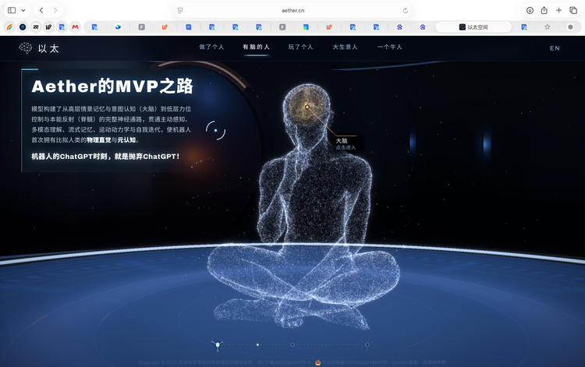Switch language to EN
The width and height of the screenshot is (585, 367).
pyautogui.click(x=555, y=48)
